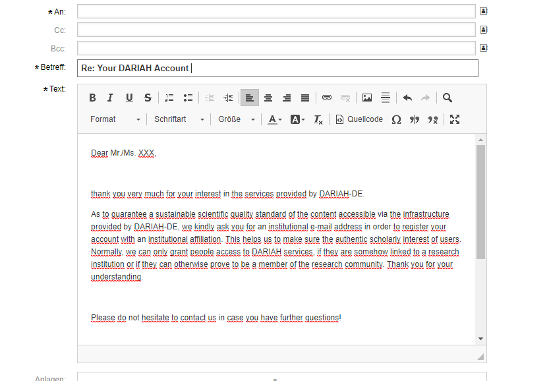549x381 pixels.
Task: Maximize the editor with the fullscreen icon
Action: pyautogui.click(x=455, y=119)
